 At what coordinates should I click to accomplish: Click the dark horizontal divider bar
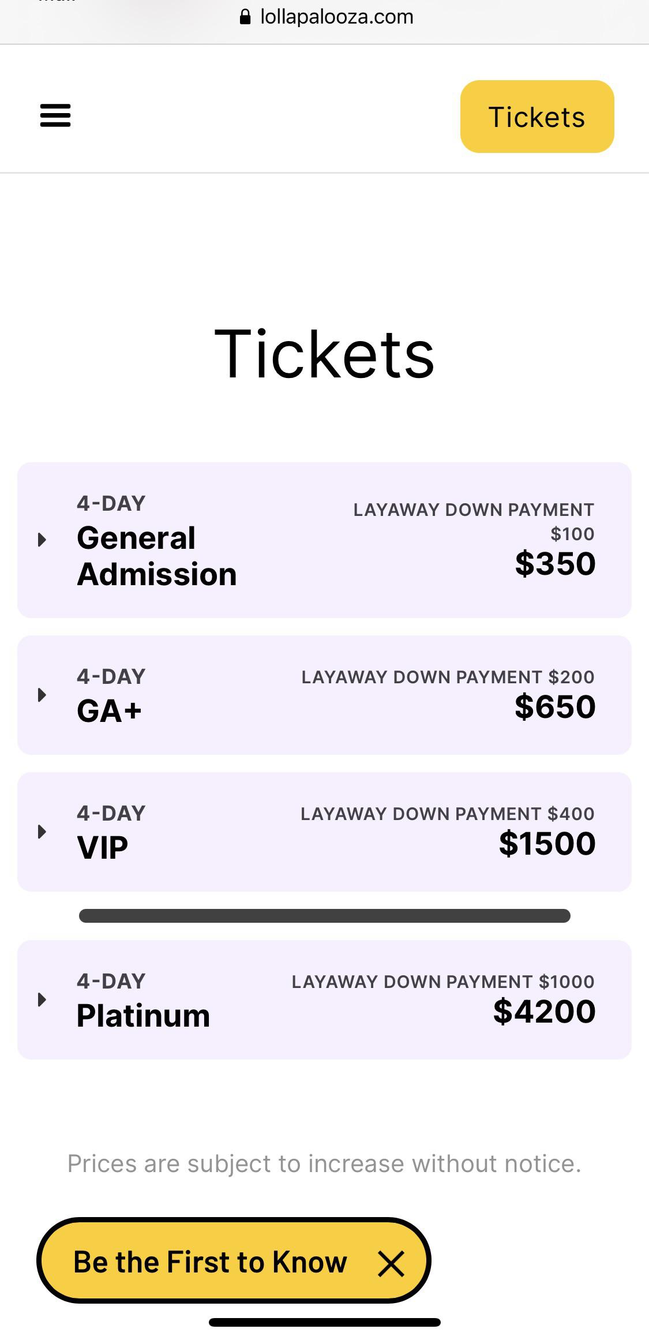(324, 916)
